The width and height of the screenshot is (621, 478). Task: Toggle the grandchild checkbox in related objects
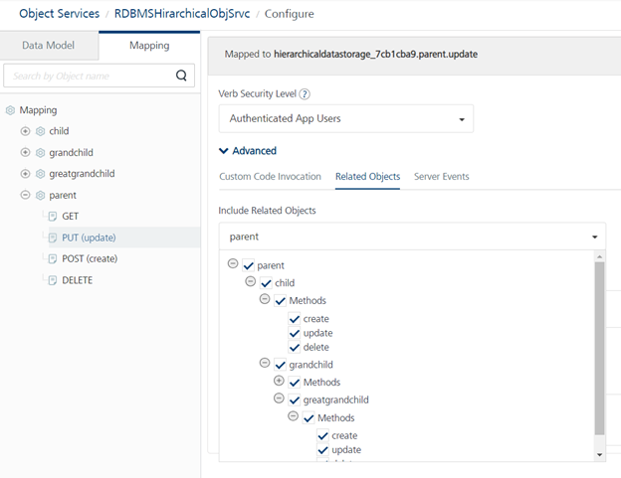pos(281,365)
